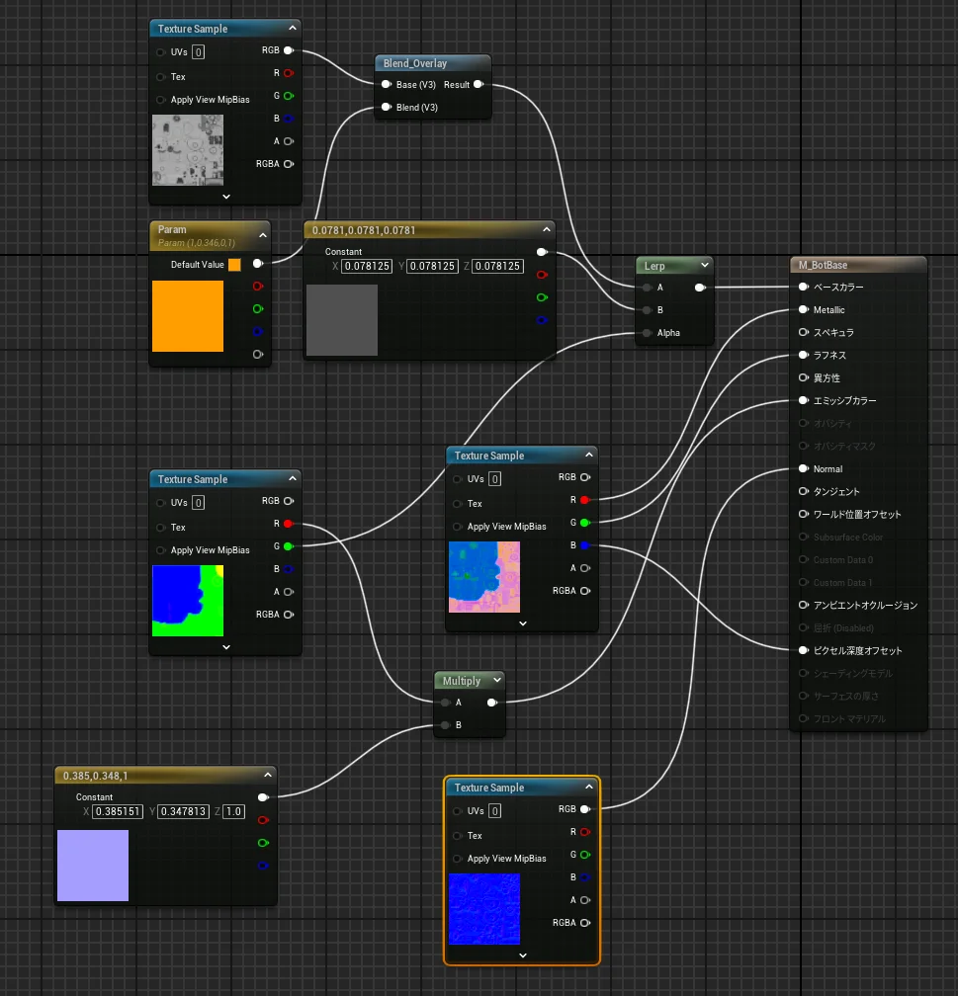
Task: Click the Blend (V3) input pin
Action: click(x=387, y=108)
